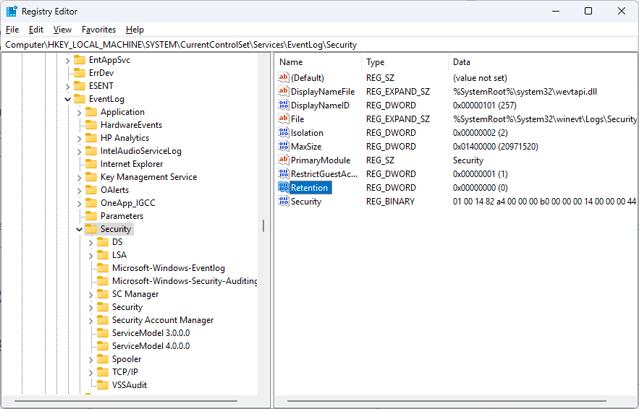
Task: Open the Edit menu
Action: click(x=36, y=30)
